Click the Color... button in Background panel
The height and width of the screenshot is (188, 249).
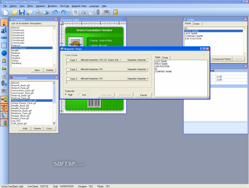point(50,129)
